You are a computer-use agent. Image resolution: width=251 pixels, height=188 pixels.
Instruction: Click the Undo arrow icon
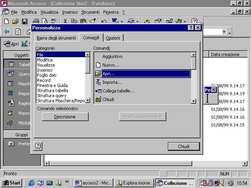tap(104, 21)
